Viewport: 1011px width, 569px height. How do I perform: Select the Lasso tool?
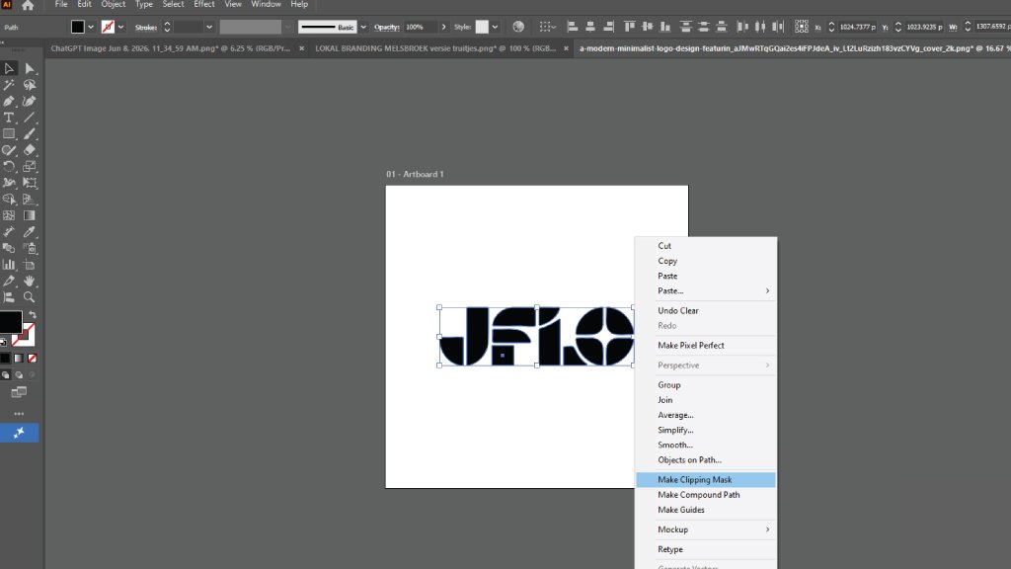29,85
